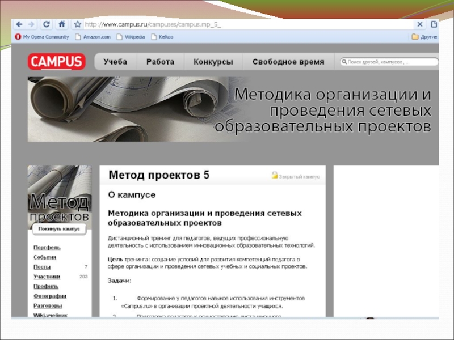Select the Конкурсы navigation tab

(213, 62)
